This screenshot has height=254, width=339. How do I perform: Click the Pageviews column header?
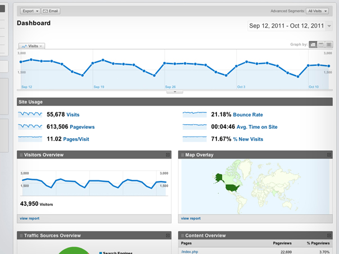[282, 243]
